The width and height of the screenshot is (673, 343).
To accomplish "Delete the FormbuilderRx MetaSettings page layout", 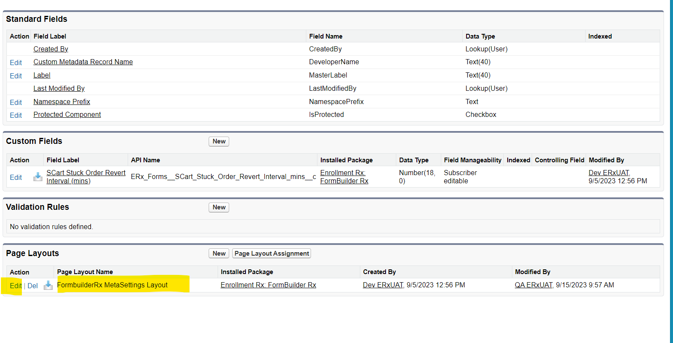I will tap(33, 286).
